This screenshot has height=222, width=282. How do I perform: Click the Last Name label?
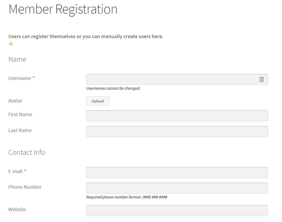[20, 130]
